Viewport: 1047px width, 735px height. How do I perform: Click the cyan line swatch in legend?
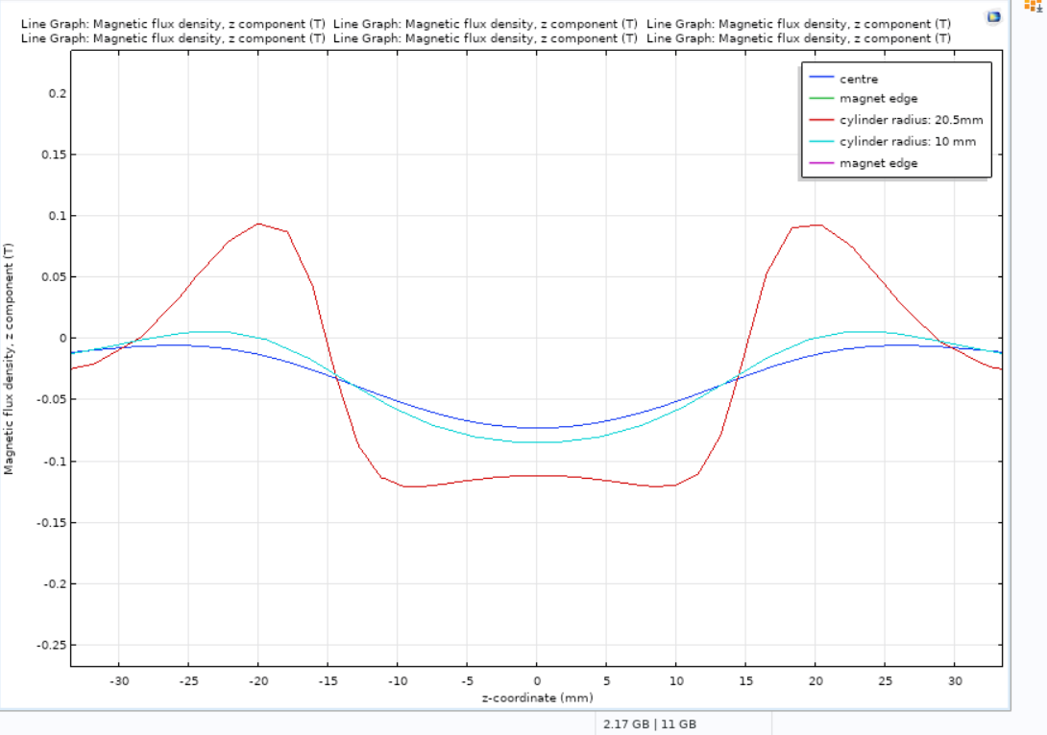[821, 141]
